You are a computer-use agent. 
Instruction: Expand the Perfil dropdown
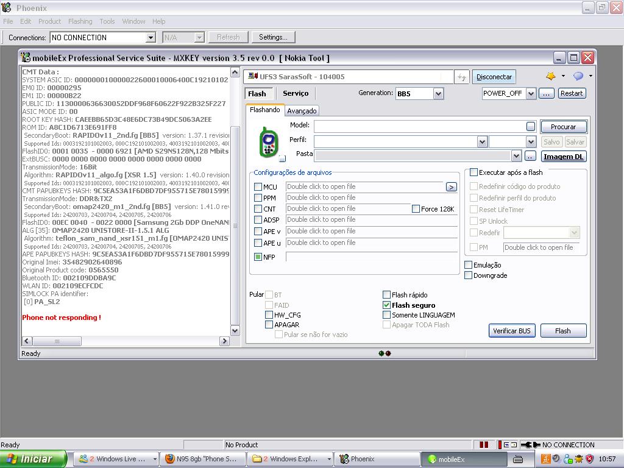click(482, 141)
